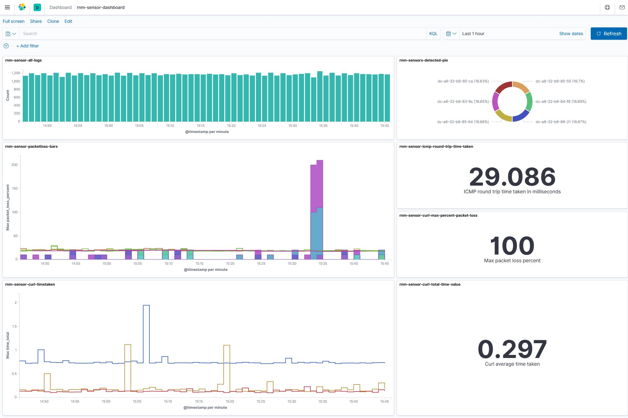Enter Full screen mode
This screenshot has height=418, width=628.
pyautogui.click(x=14, y=21)
